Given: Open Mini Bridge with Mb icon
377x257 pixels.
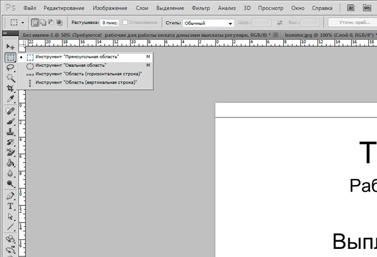Looking at the screenshot, I should 366,8.
